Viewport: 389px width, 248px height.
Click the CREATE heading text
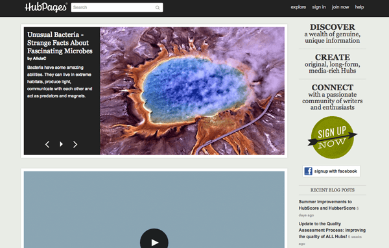pos(333,57)
